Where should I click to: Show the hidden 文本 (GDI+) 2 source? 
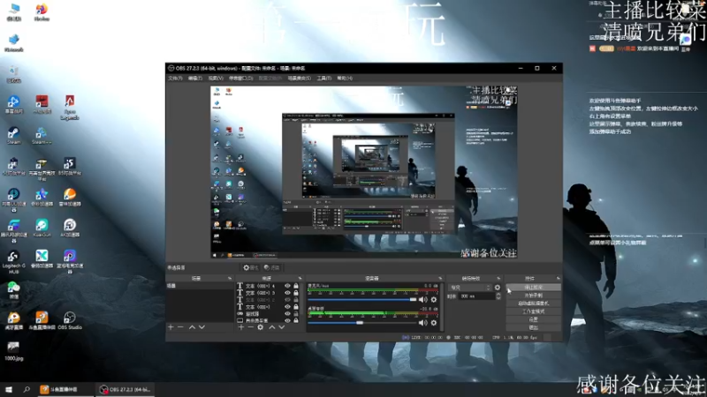pos(287,300)
